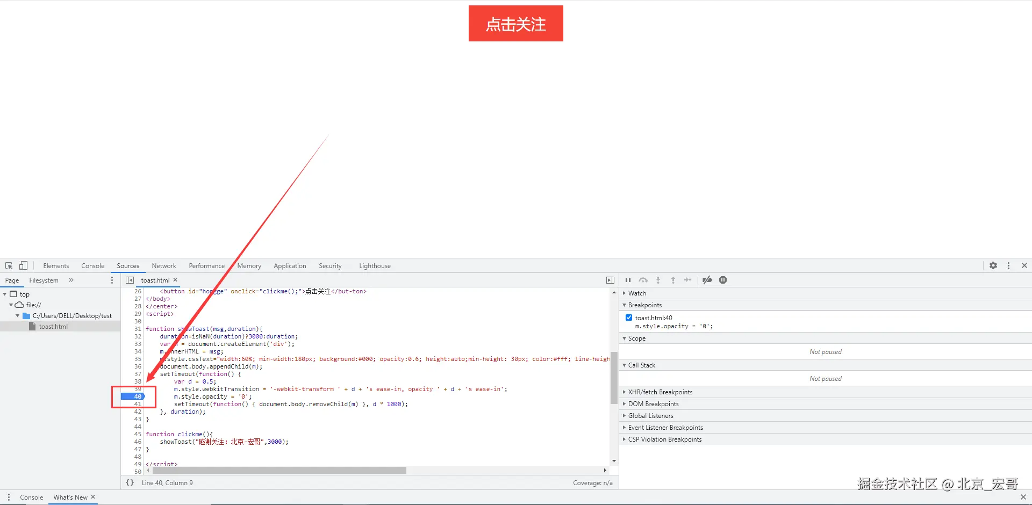The image size is (1032, 505).
Task: Click the Step into next function icon
Action: click(x=658, y=280)
